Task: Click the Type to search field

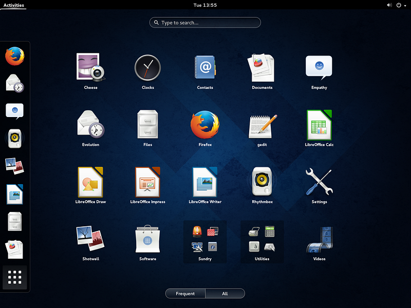Action: click(x=205, y=23)
